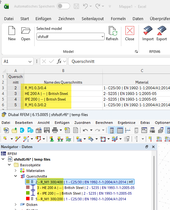Collapse the Querschnitte tree node
The width and height of the screenshot is (170, 210).
[x=15, y=176]
